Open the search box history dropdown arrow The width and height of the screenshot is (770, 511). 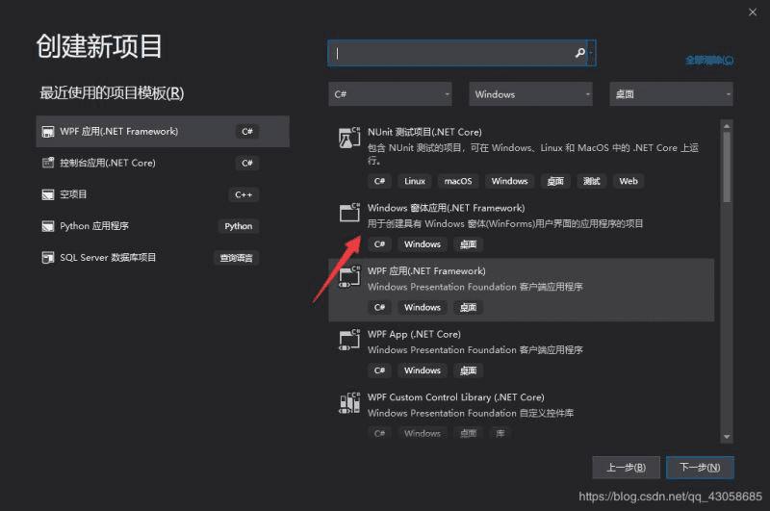click(591, 53)
